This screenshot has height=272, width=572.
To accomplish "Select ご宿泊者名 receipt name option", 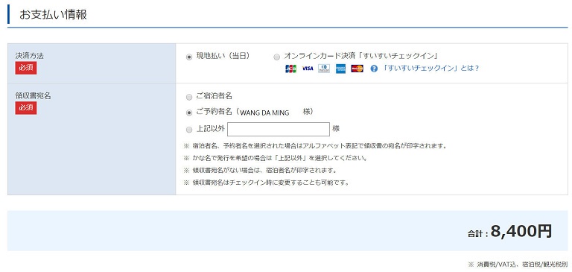I will pyautogui.click(x=189, y=97).
